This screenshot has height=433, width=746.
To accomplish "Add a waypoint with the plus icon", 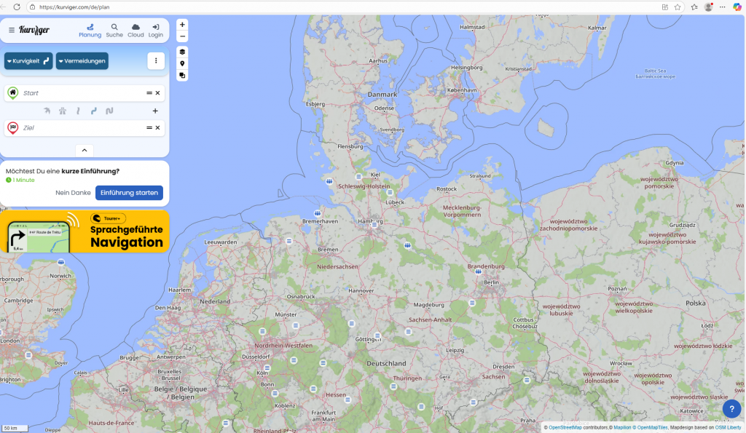I will (155, 111).
